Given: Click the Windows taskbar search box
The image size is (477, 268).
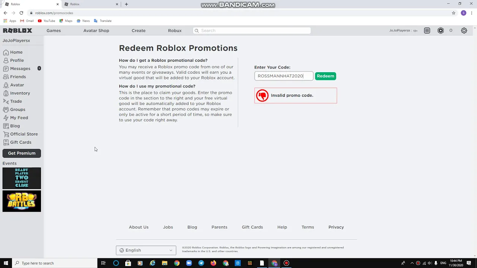Looking at the screenshot, I should [54, 263].
